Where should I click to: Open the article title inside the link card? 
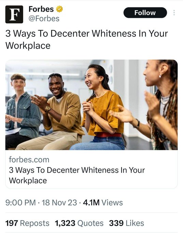77,175
